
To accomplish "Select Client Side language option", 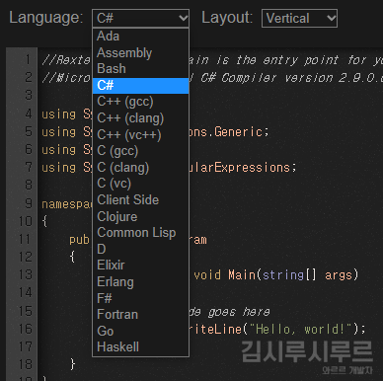I will click(x=140, y=200).
